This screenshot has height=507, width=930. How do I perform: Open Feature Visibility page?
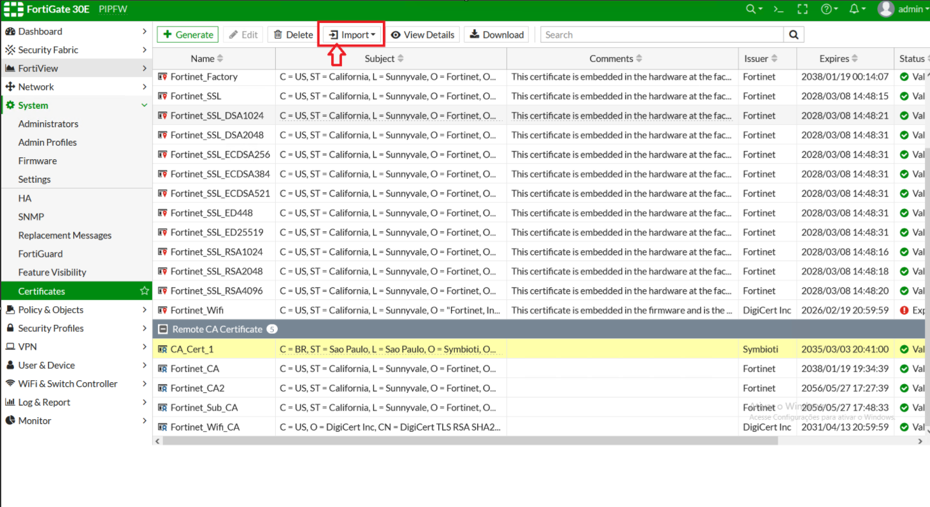tap(52, 272)
